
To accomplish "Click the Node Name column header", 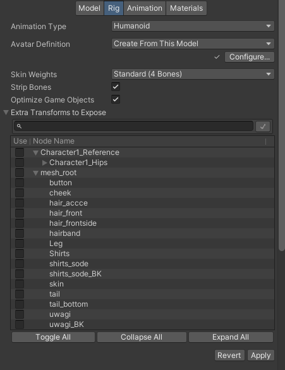I will coord(54,141).
